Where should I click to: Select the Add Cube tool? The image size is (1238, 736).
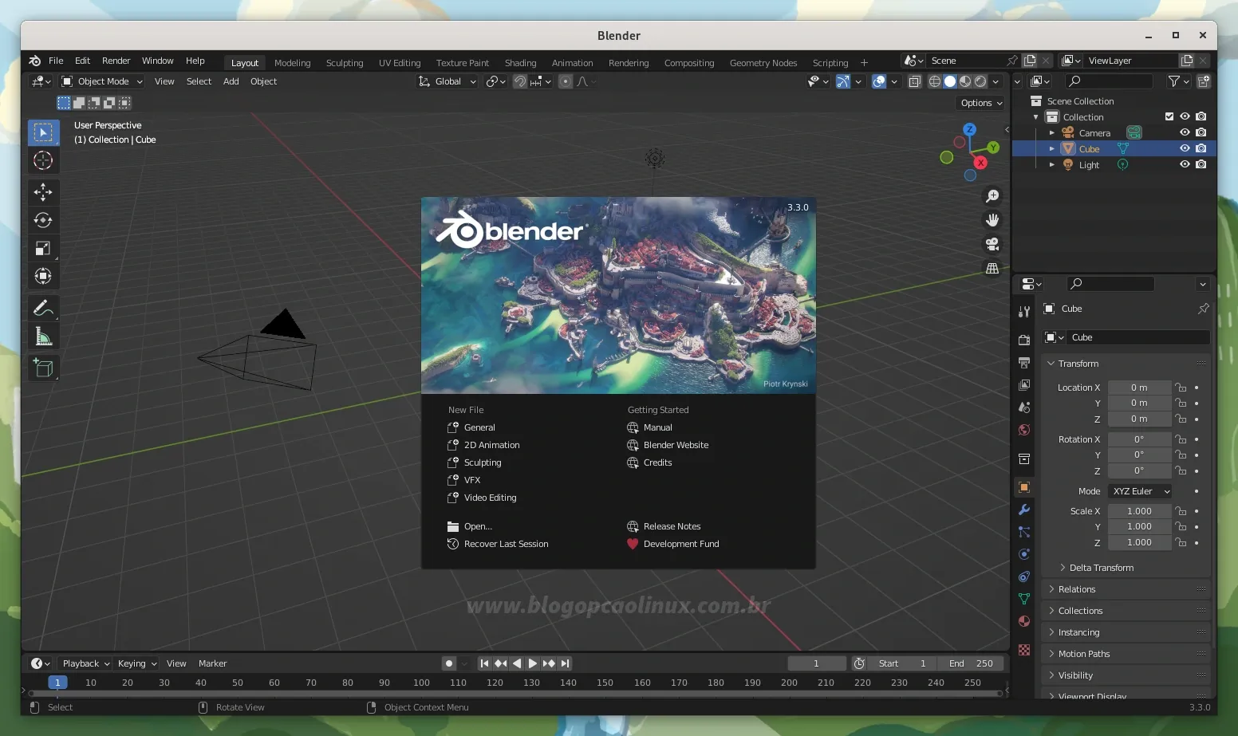pos(43,368)
